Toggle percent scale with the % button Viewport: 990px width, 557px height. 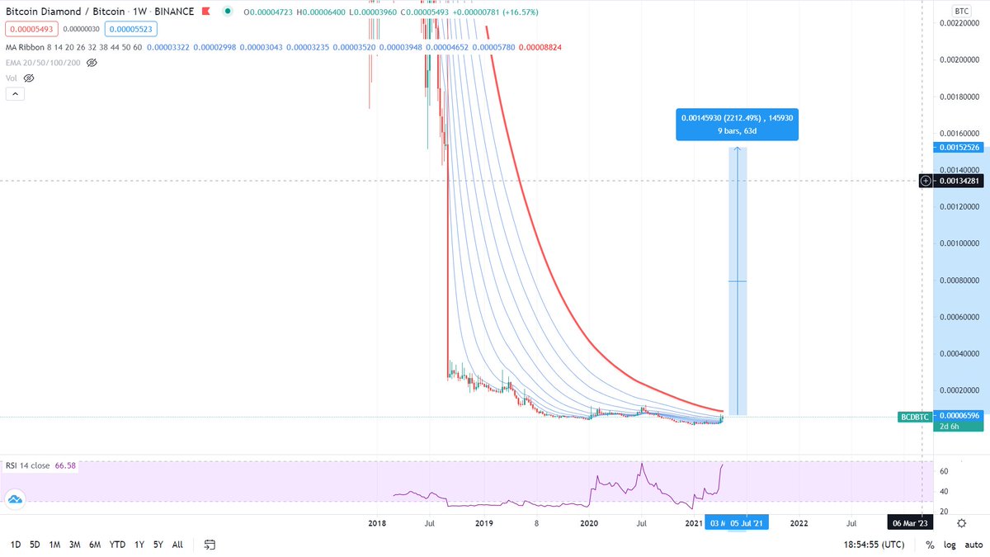pyautogui.click(x=930, y=545)
